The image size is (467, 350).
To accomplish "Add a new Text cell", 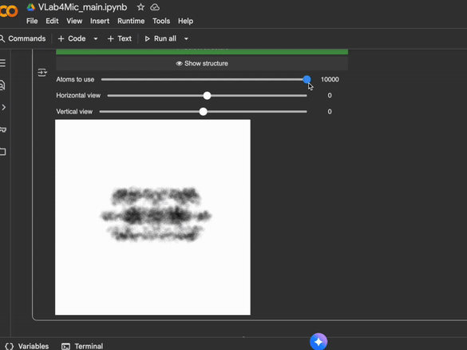I will coord(120,39).
